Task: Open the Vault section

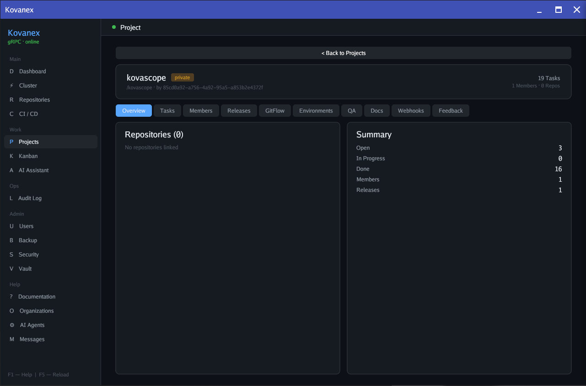Action: pyautogui.click(x=26, y=268)
